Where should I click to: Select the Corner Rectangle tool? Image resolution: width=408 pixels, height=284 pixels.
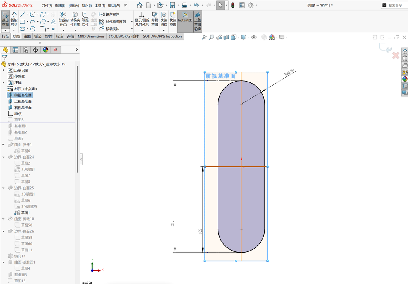click(22, 22)
